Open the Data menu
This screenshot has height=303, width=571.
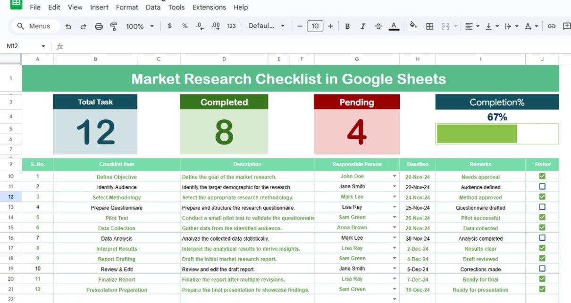[x=153, y=7]
